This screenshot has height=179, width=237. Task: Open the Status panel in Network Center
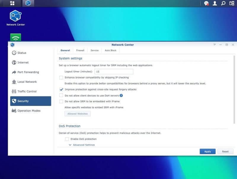coord(22,53)
